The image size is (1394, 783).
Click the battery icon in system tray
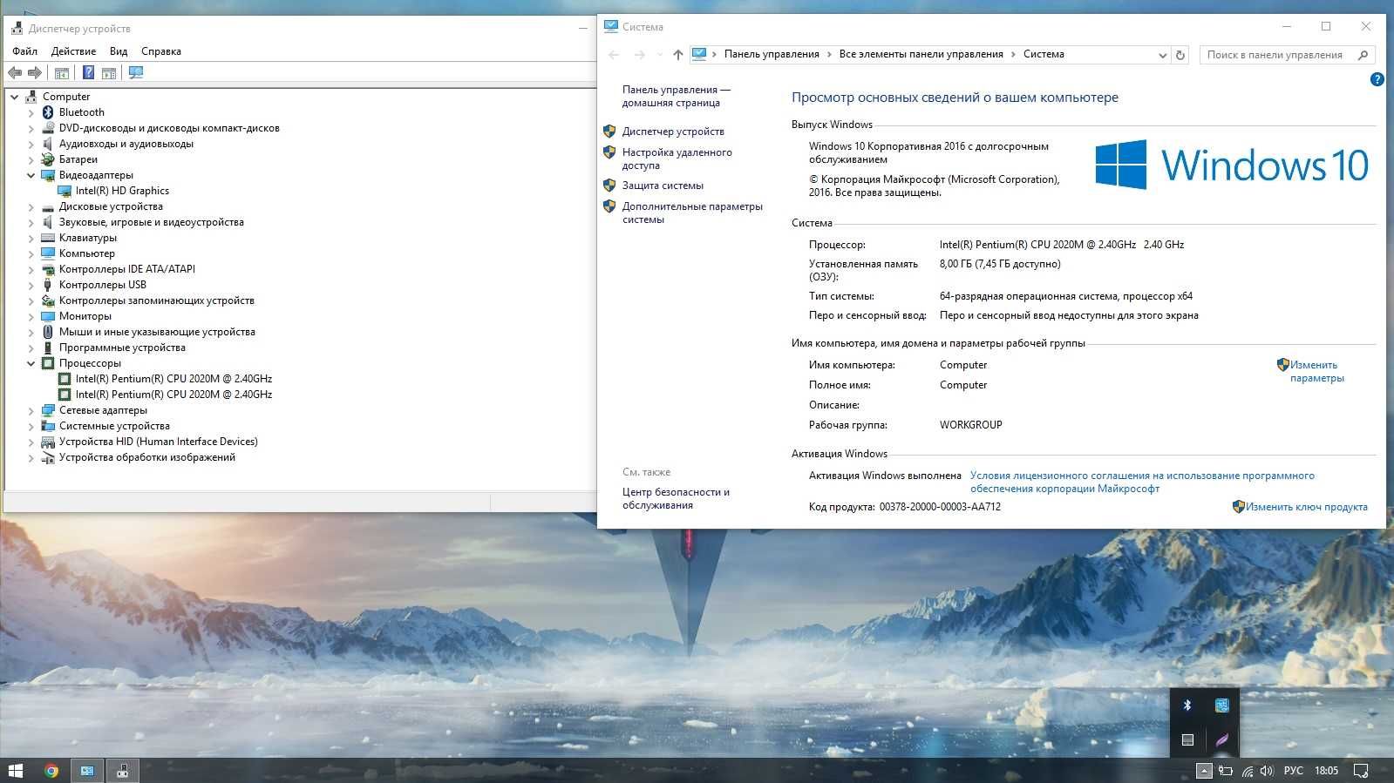[1225, 770]
